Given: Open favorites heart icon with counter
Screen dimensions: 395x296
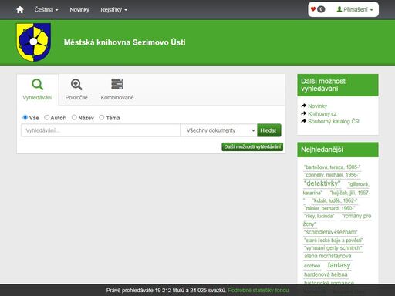Looking at the screenshot, I should coord(318,9).
